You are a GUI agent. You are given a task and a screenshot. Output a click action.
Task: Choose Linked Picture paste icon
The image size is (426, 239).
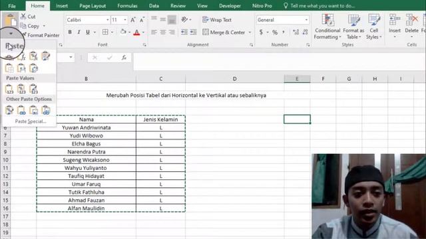point(46,110)
